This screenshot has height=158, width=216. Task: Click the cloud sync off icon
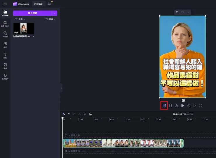pos(50,4)
